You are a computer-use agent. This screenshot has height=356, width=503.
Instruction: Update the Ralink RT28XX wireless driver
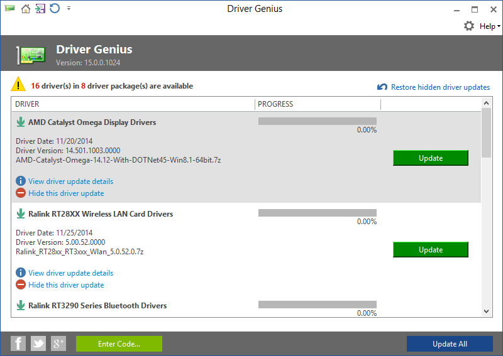pos(431,250)
